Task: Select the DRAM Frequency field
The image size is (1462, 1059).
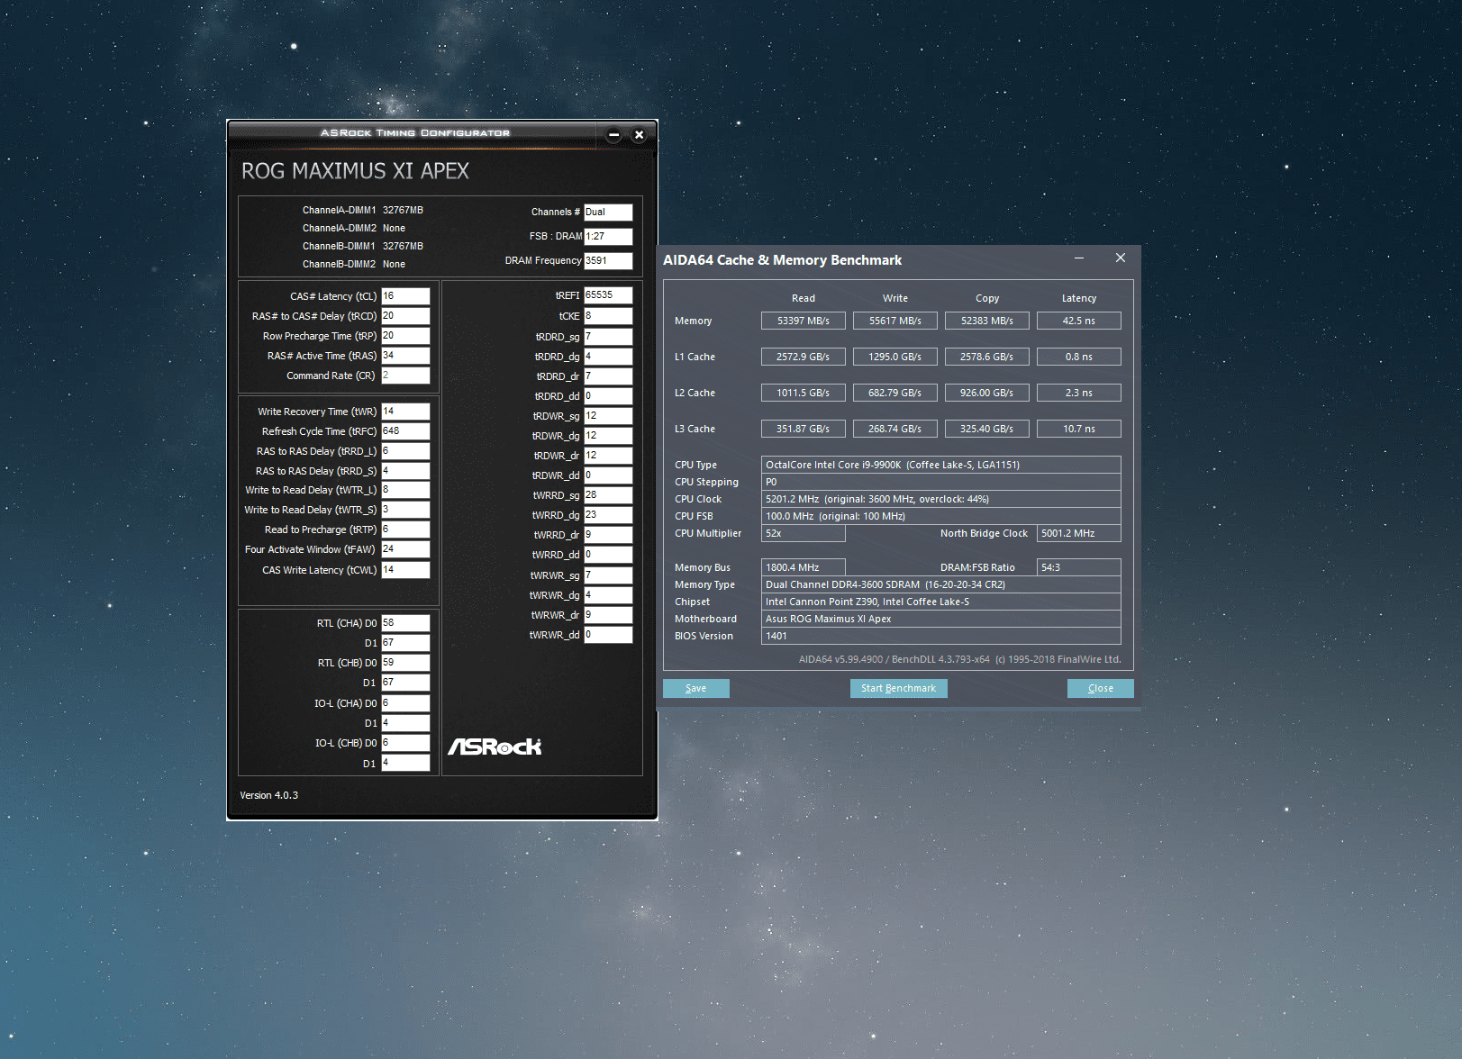Action: [x=608, y=261]
